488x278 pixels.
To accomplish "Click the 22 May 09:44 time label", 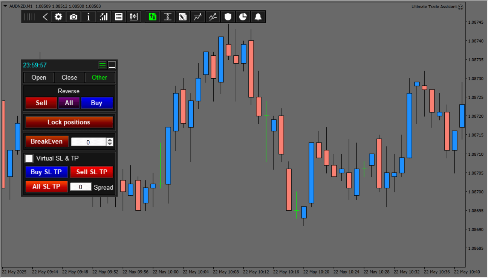I will pyautogui.click(x=45, y=272).
